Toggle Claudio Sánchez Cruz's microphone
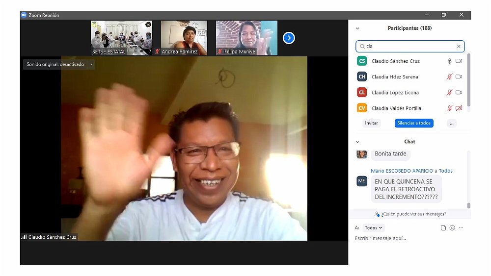The height and width of the screenshot is (276, 491). coord(449,61)
